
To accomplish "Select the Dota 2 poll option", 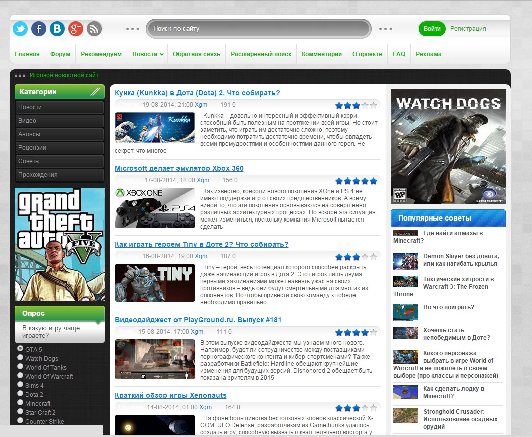I will point(20,394).
